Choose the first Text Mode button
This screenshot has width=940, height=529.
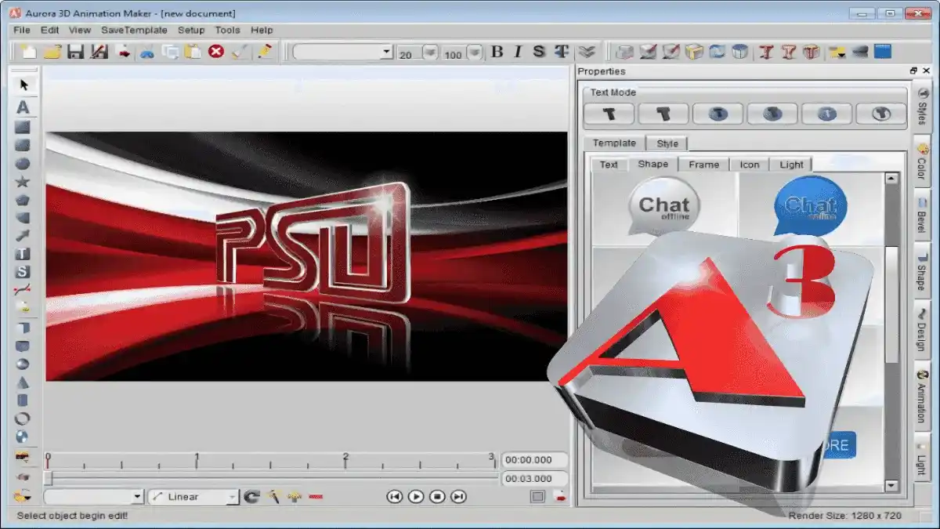[609, 114]
